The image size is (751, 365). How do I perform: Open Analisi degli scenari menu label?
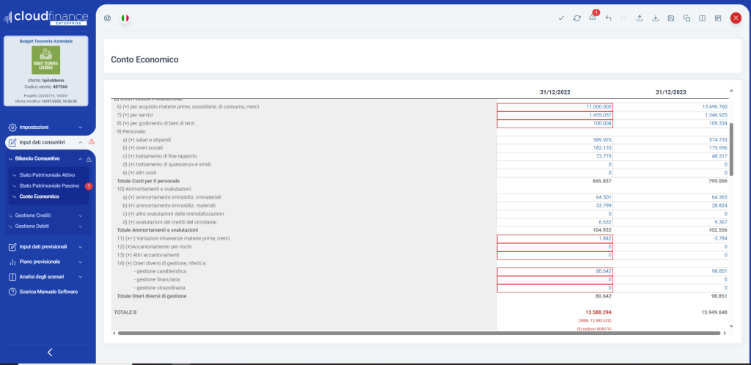[x=42, y=277]
